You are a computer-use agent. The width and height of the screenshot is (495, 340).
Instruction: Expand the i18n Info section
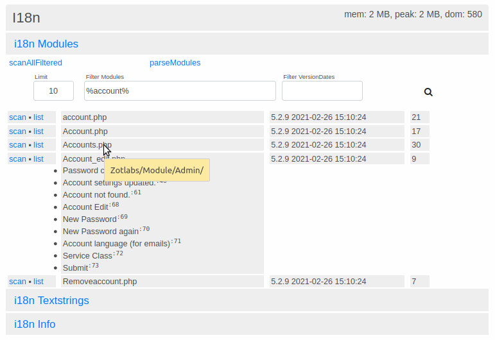pos(35,324)
